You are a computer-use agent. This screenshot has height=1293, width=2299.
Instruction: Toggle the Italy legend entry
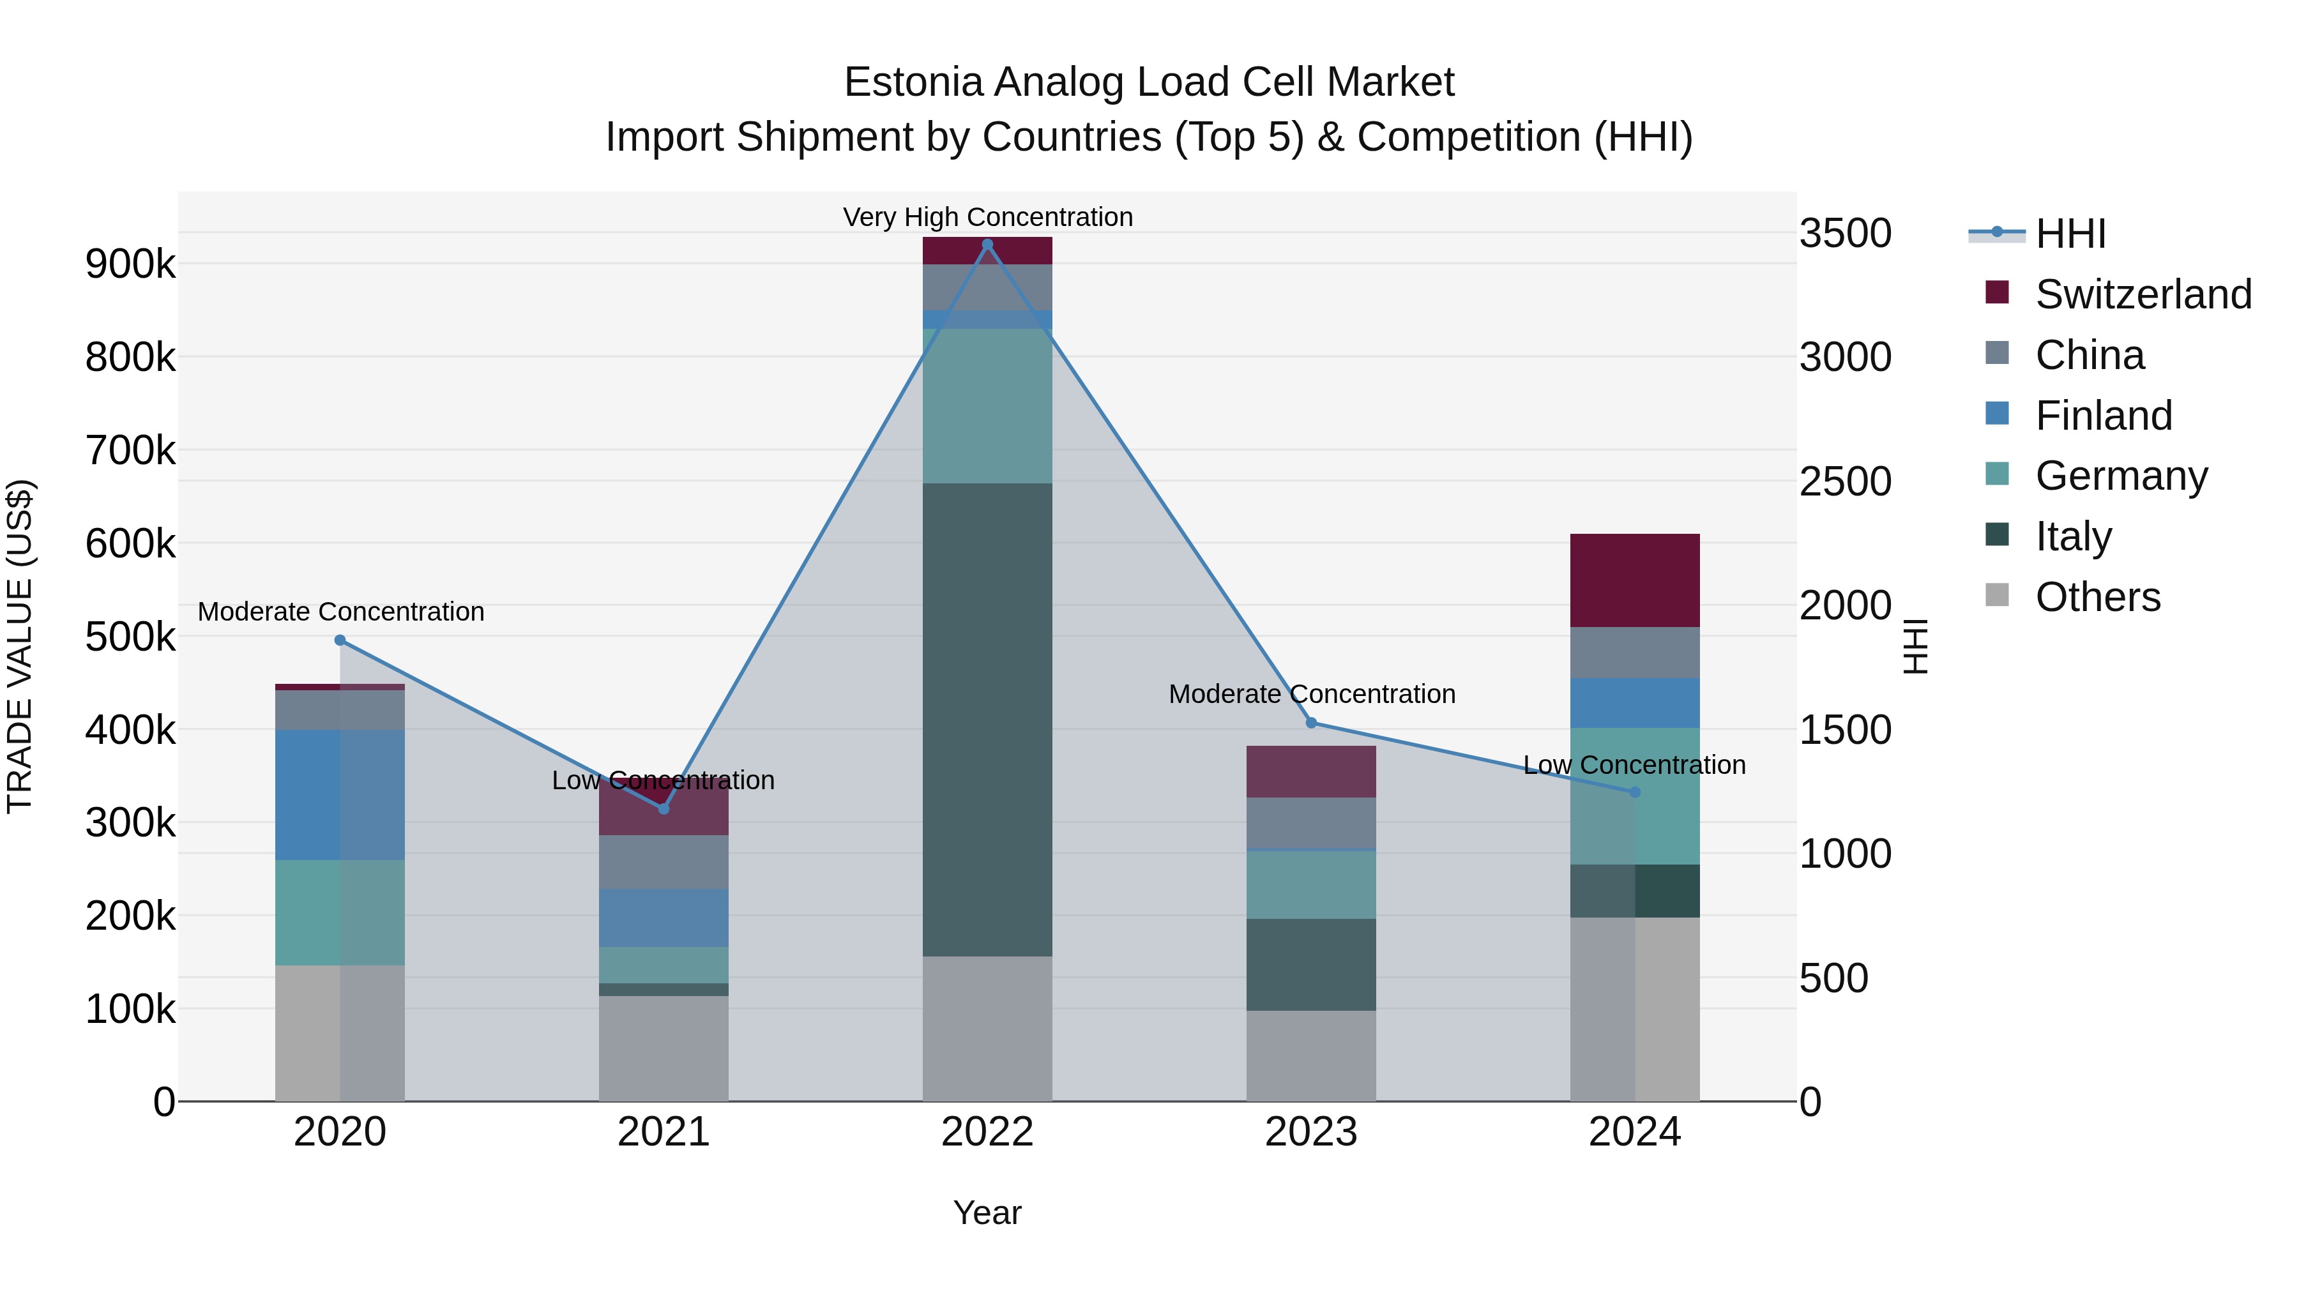[x=2048, y=536]
